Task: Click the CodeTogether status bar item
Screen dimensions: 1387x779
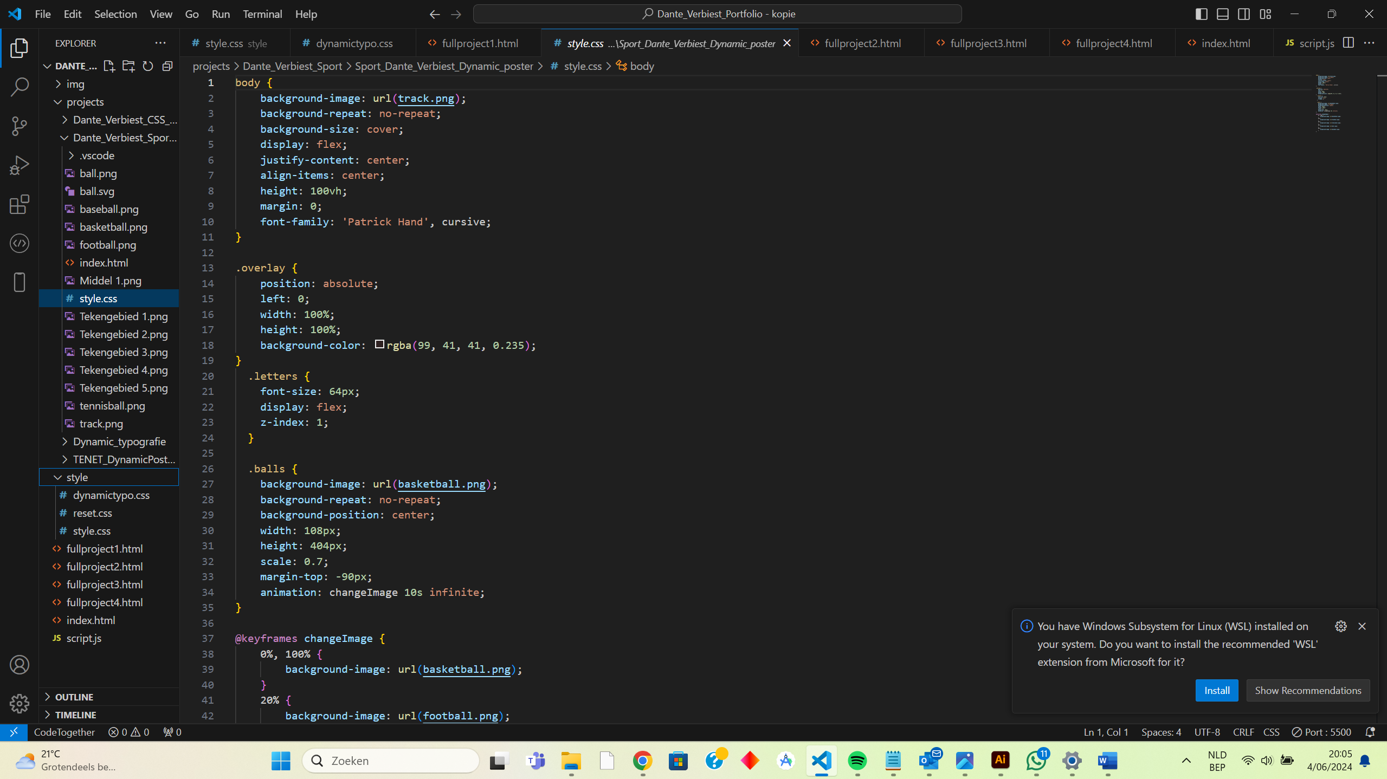Action: pyautogui.click(x=64, y=732)
